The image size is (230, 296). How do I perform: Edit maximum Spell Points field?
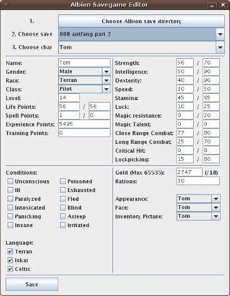coord(99,115)
